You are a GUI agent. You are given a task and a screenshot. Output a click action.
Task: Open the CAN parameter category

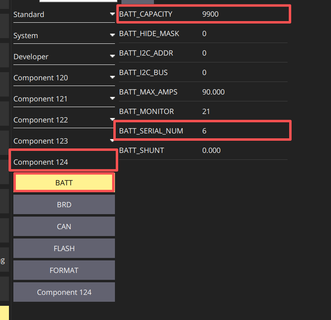pos(64,226)
